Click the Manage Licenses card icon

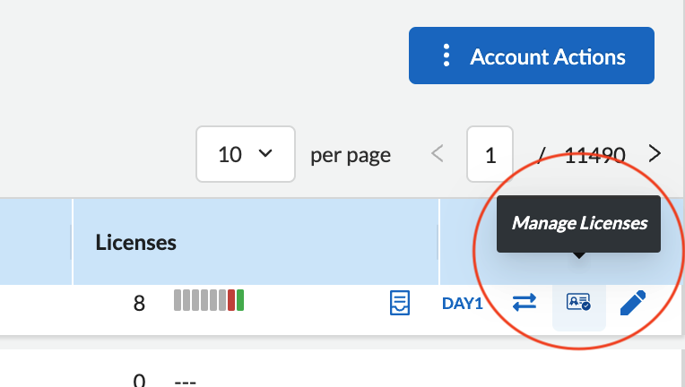578,303
